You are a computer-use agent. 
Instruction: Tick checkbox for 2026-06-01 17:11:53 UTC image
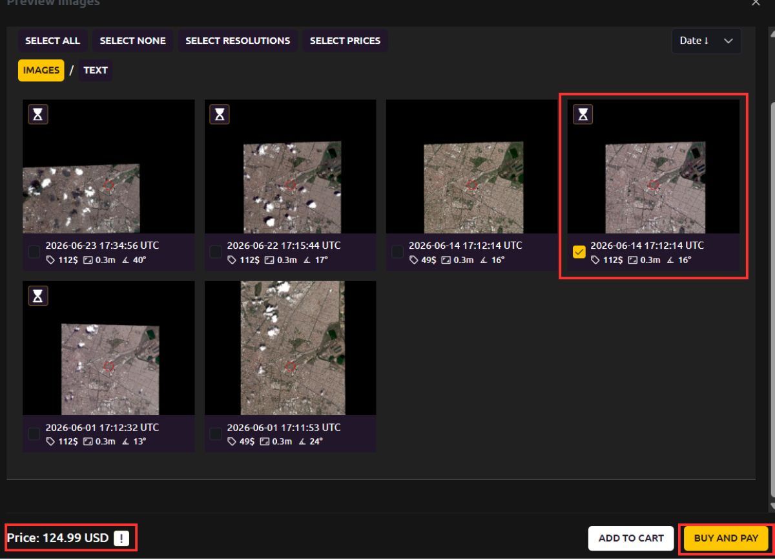click(x=216, y=434)
